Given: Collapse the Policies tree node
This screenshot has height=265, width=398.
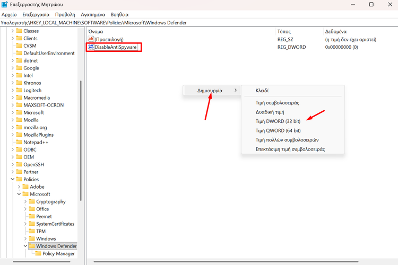Looking at the screenshot, I should pyautogui.click(x=12, y=180).
